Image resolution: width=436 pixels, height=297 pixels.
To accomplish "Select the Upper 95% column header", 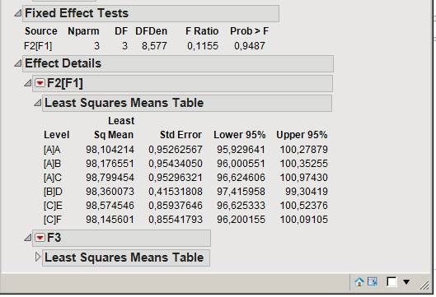I will (x=302, y=135).
